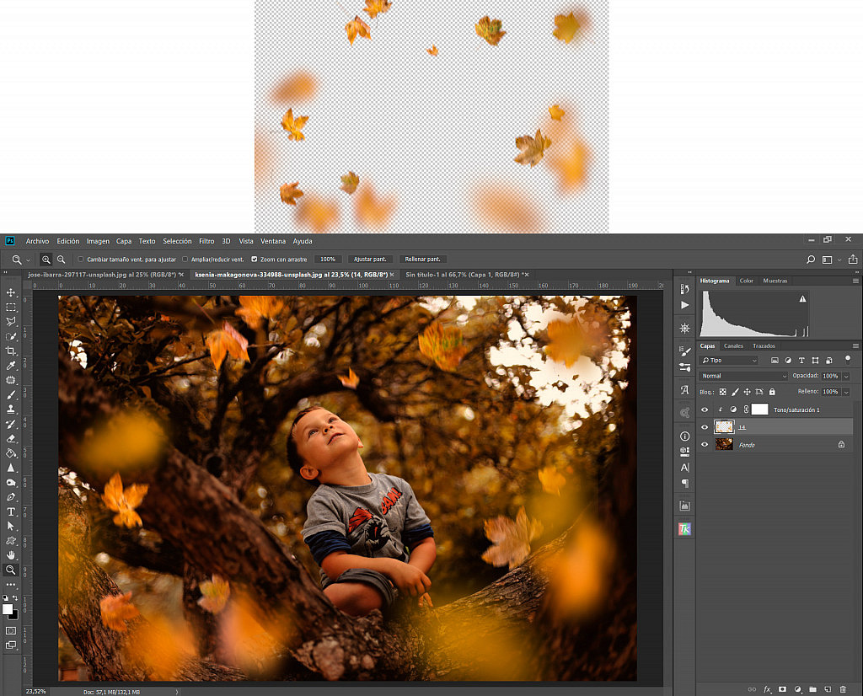Select the Move tool

pyautogui.click(x=12, y=294)
